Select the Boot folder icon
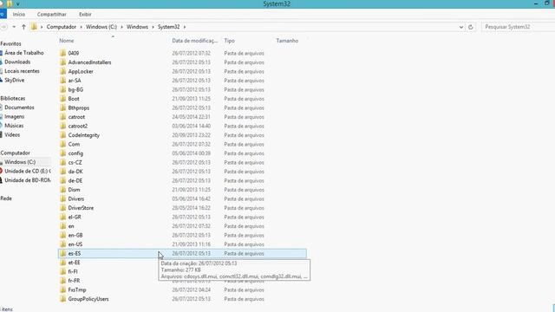The width and height of the screenshot is (555, 312). tap(63, 99)
